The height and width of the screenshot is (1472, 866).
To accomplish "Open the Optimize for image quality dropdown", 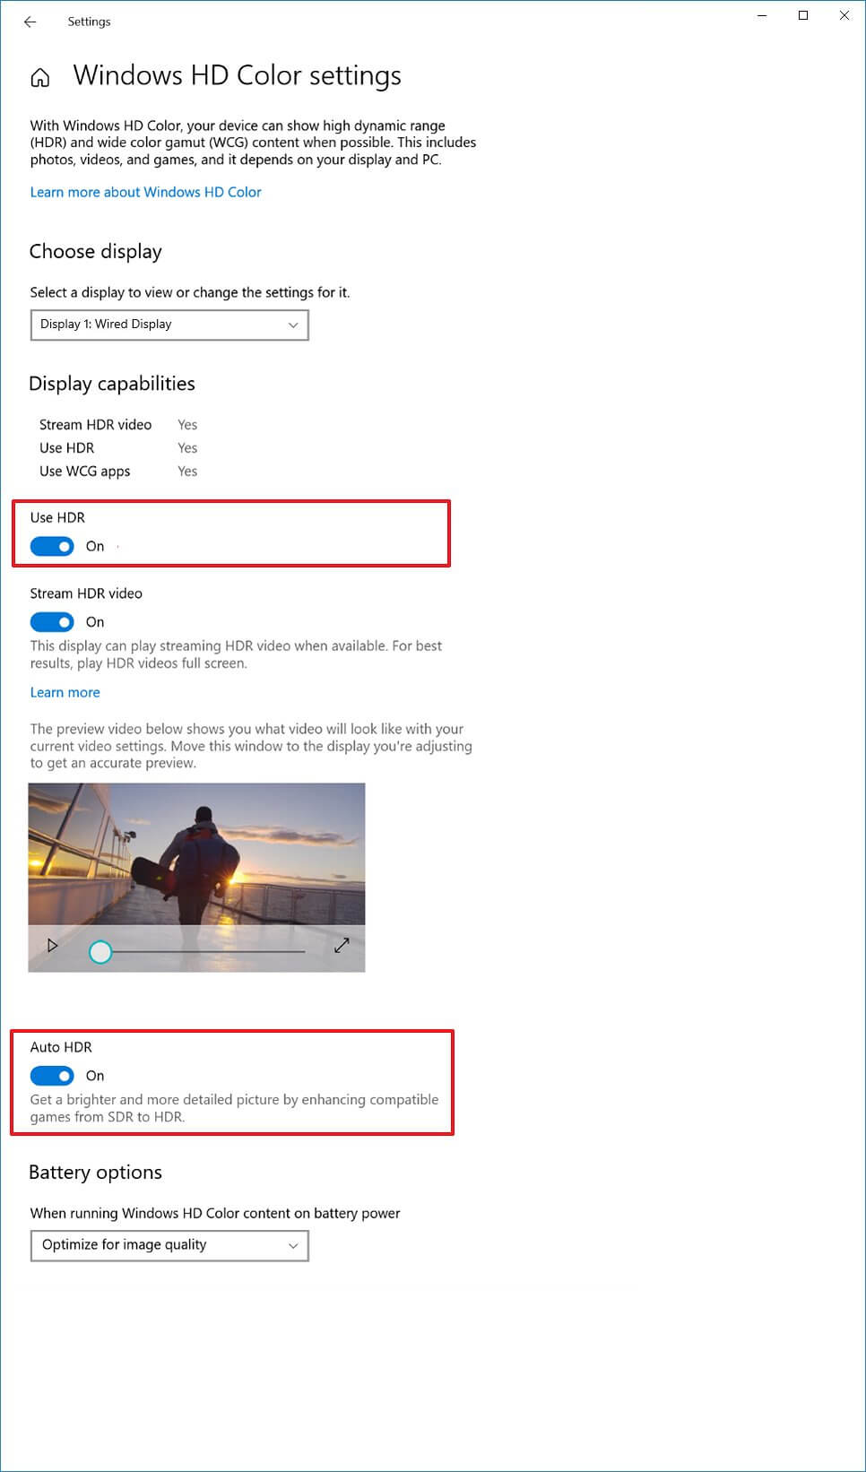I will pyautogui.click(x=169, y=1245).
